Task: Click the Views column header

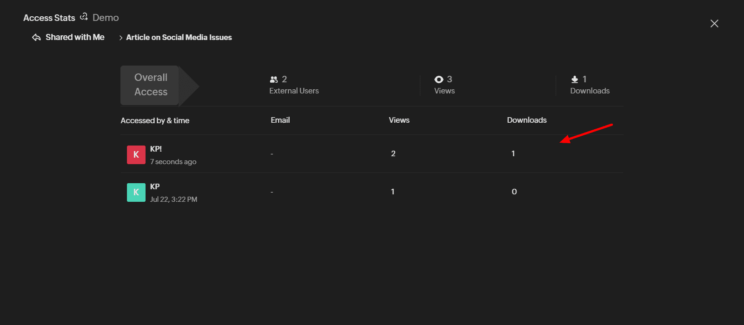Action: pos(399,120)
